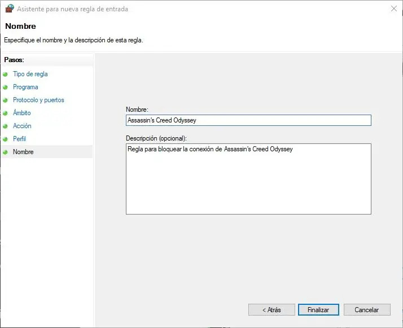Navigate to the Perfil step
Image resolution: width=403 pixels, height=328 pixels.
pyautogui.click(x=19, y=139)
